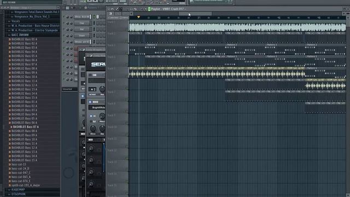The height and width of the screenshot is (197, 350).
Task: Click waveform icon beside BASHBL02 Bass 03 A
Action: point(10,48)
